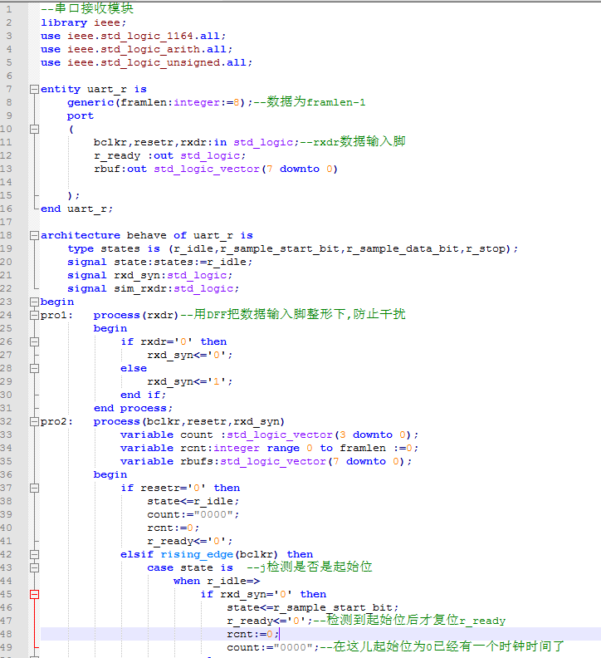Collapse the elsif rising_edge fold marker

[x=34, y=554]
